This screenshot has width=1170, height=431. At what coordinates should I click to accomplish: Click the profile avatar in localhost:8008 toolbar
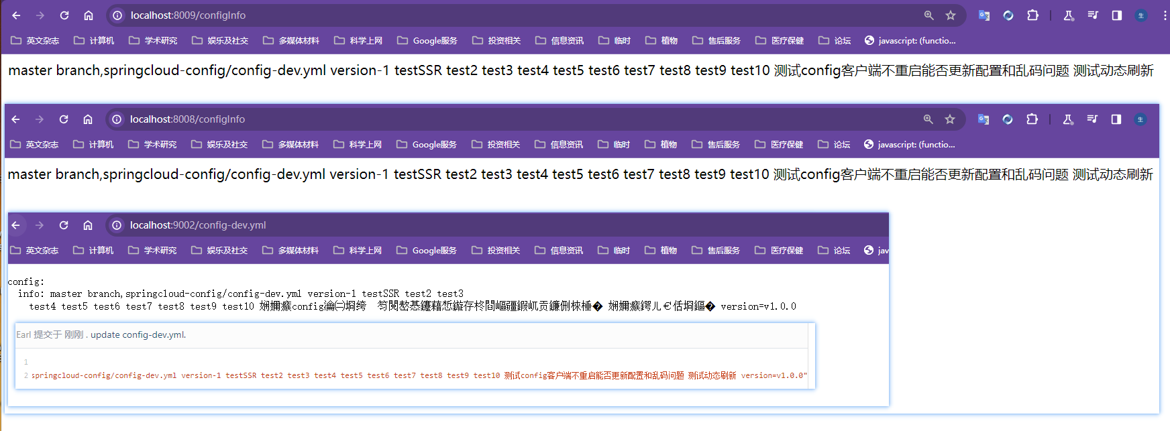coord(1140,119)
